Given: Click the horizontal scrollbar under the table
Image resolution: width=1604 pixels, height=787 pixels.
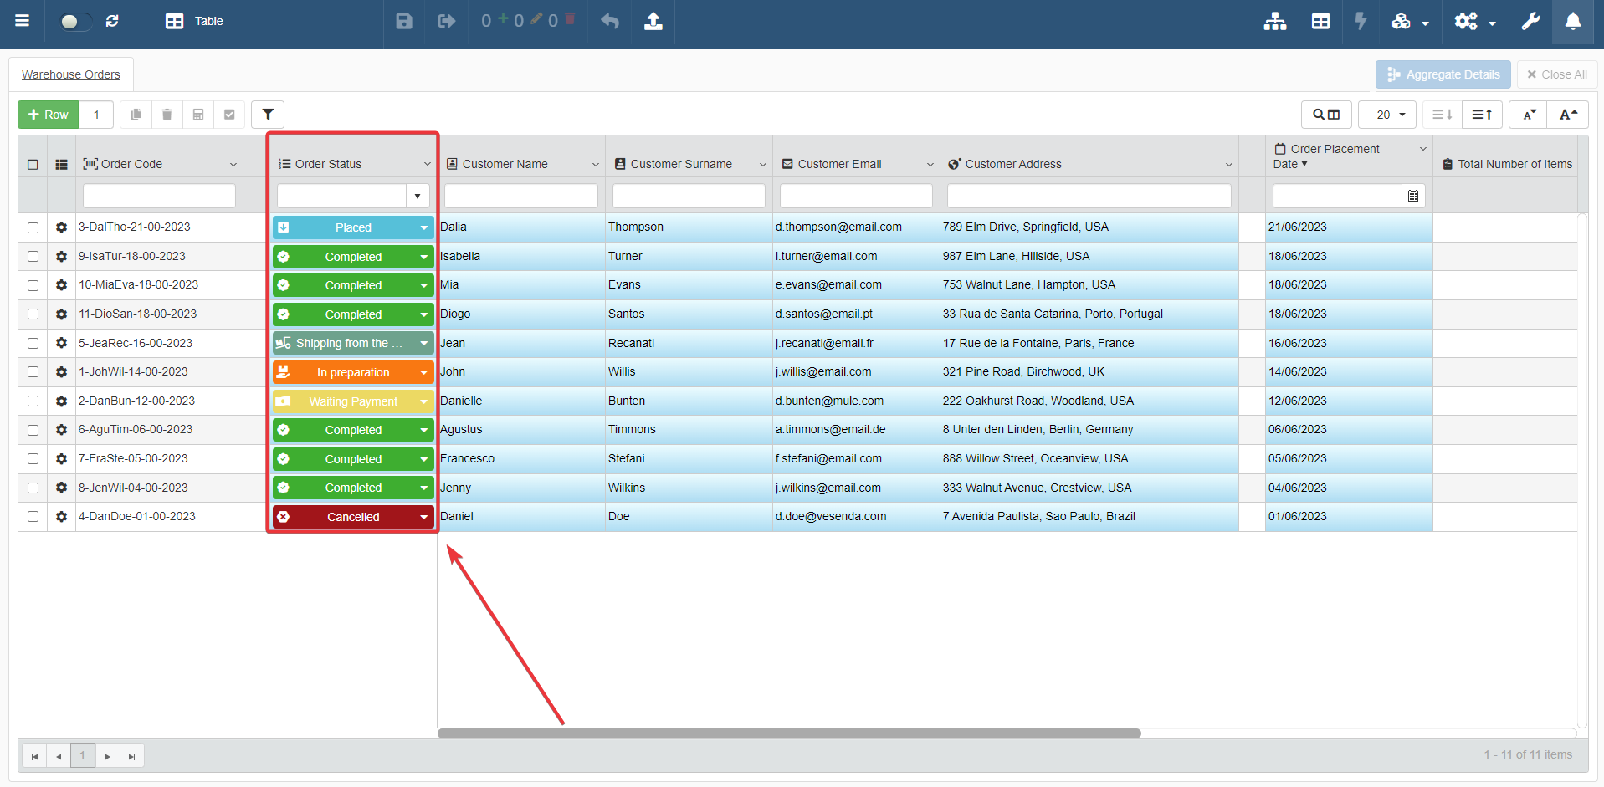Looking at the screenshot, I should pos(789,733).
